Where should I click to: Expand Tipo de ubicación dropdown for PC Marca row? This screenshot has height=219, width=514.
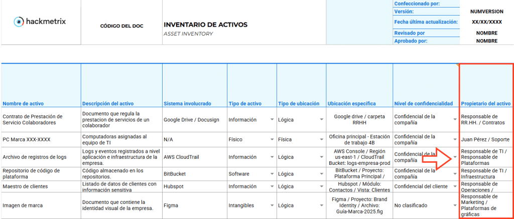click(x=321, y=140)
